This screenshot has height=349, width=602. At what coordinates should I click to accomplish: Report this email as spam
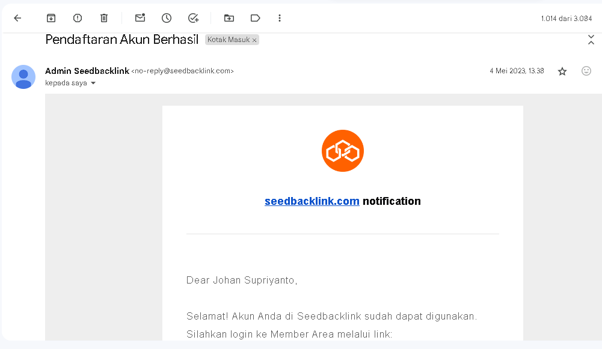78,18
